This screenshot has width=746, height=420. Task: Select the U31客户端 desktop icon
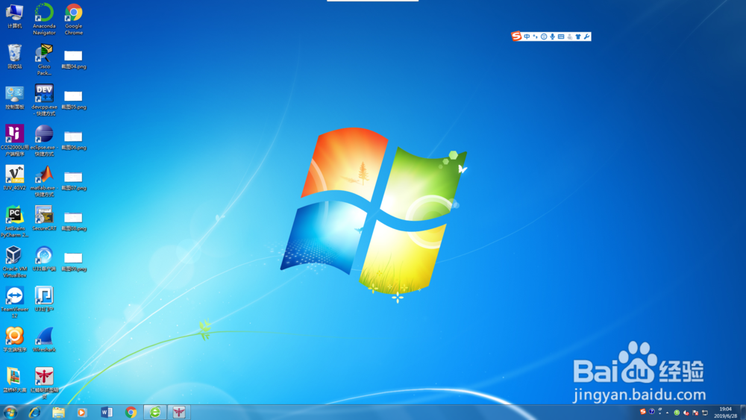[x=44, y=259]
